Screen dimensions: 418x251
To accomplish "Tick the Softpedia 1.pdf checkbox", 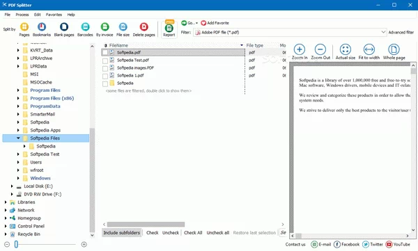I will tap(105, 76).
